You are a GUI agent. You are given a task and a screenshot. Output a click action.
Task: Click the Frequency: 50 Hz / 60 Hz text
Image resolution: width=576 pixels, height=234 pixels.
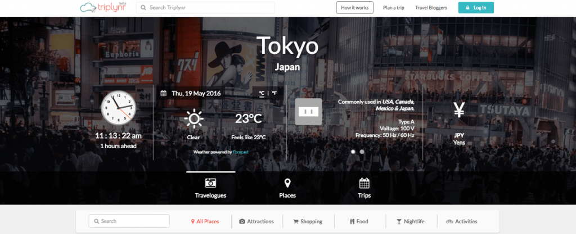pyautogui.click(x=385, y=135)
